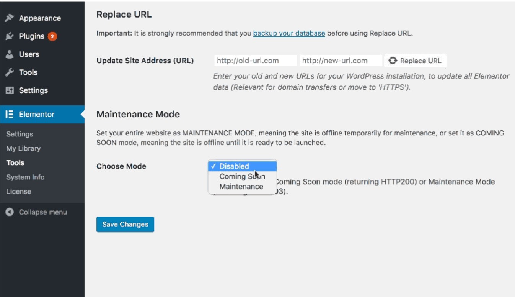Select Disabled in the mode dropdown
515x297 pixels.
(x=234, y=166)
